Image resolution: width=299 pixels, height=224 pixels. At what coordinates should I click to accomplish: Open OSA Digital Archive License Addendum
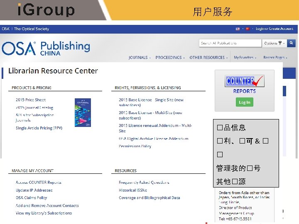pyautogui.click(x=154, y=139)
